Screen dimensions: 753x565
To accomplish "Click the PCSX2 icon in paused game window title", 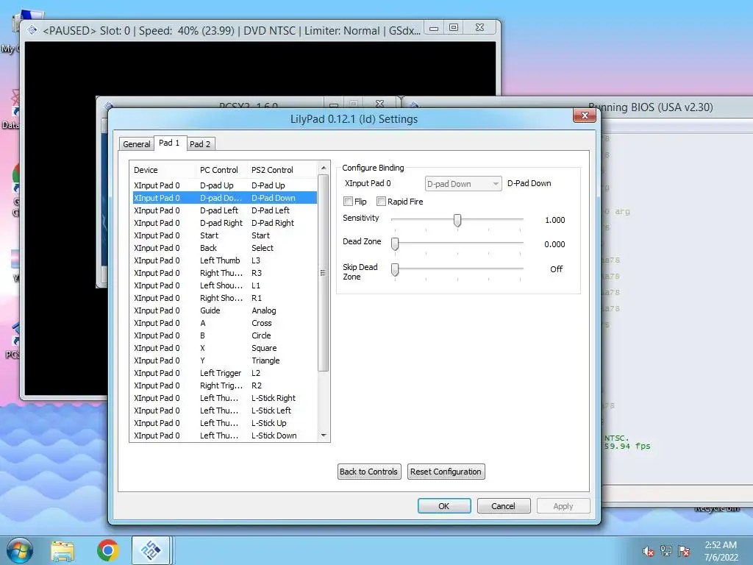I will click(32, 30).
